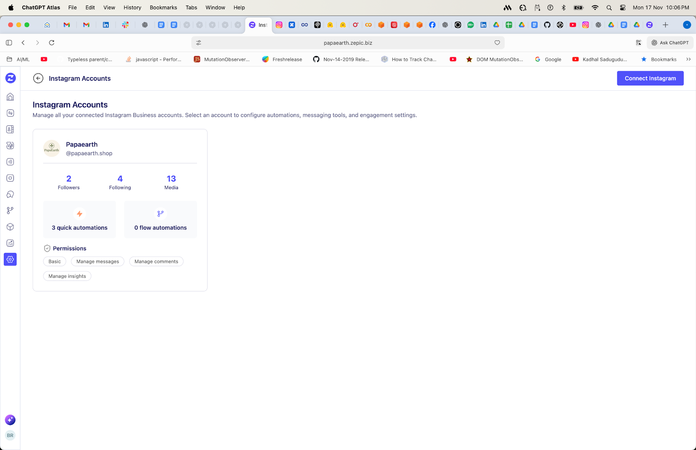Click the flow automations branch icon
Image resolution: width=696 pixels, height=450 pixels.
tap(161, 214)
